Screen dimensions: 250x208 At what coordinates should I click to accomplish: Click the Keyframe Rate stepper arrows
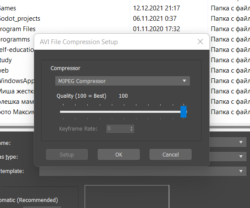[x=131, y=129]
